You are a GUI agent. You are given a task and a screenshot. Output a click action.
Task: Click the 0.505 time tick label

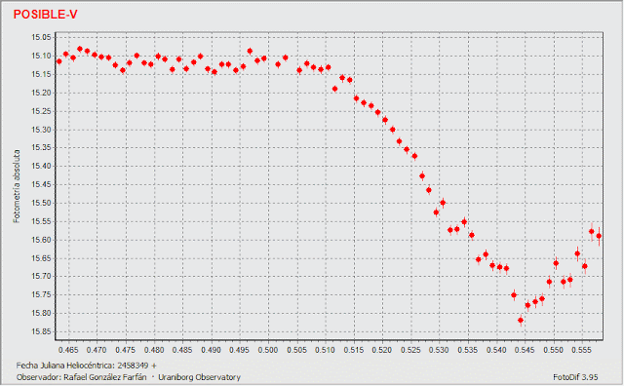(x=297, y=350)
